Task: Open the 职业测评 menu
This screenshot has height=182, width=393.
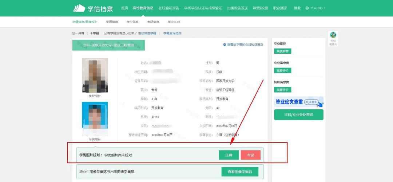Action: 280,8
